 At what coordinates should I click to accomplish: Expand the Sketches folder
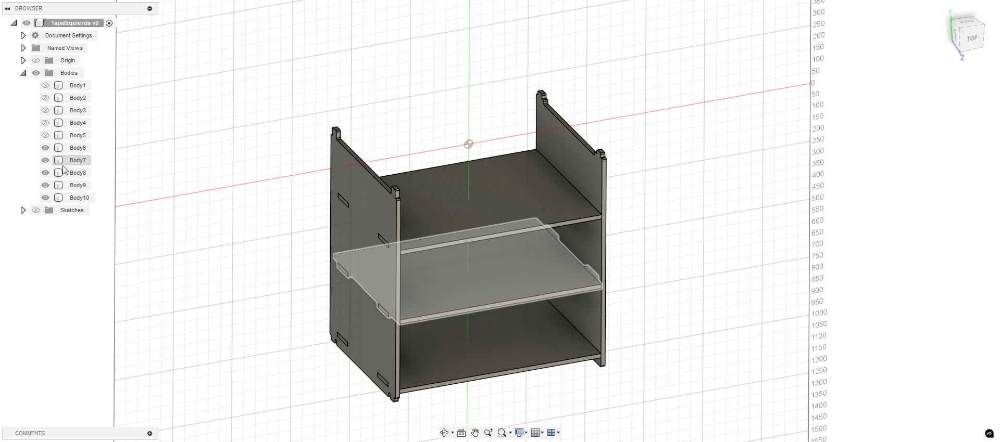tap(23, 210)
